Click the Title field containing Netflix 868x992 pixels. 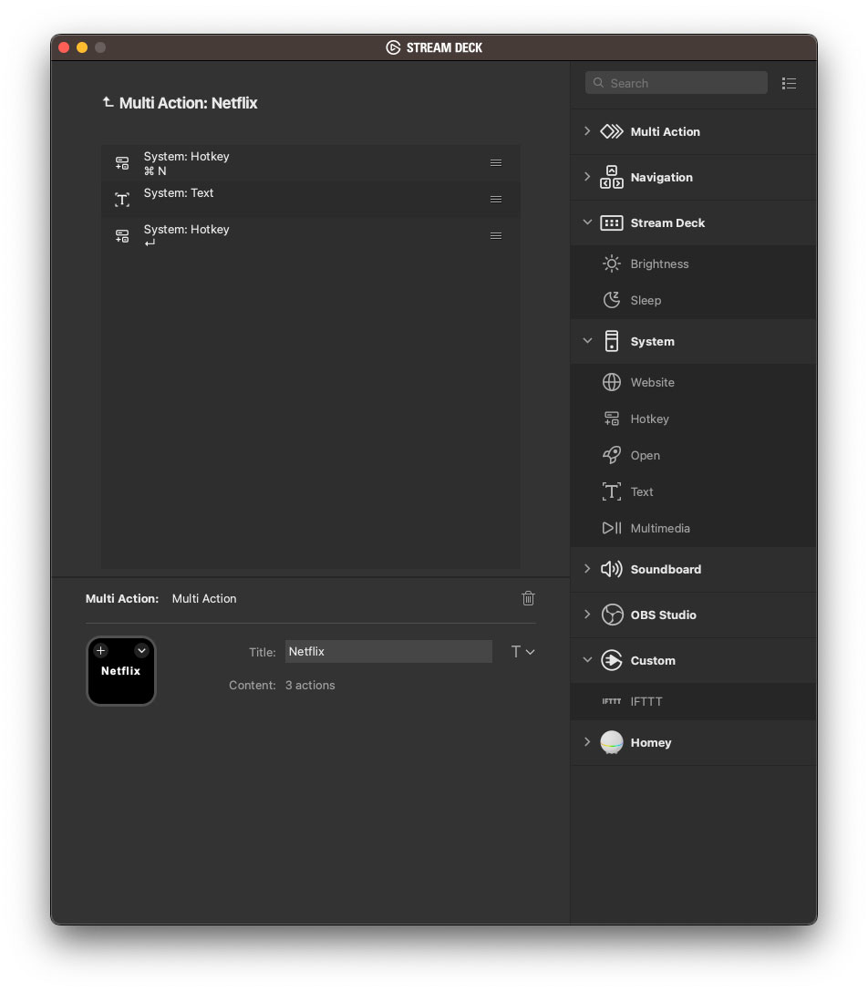[388, 652]
